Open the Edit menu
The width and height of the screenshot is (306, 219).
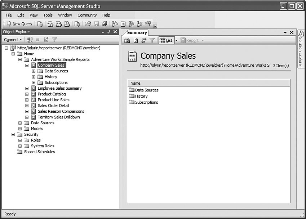click(x=21, y=15)
